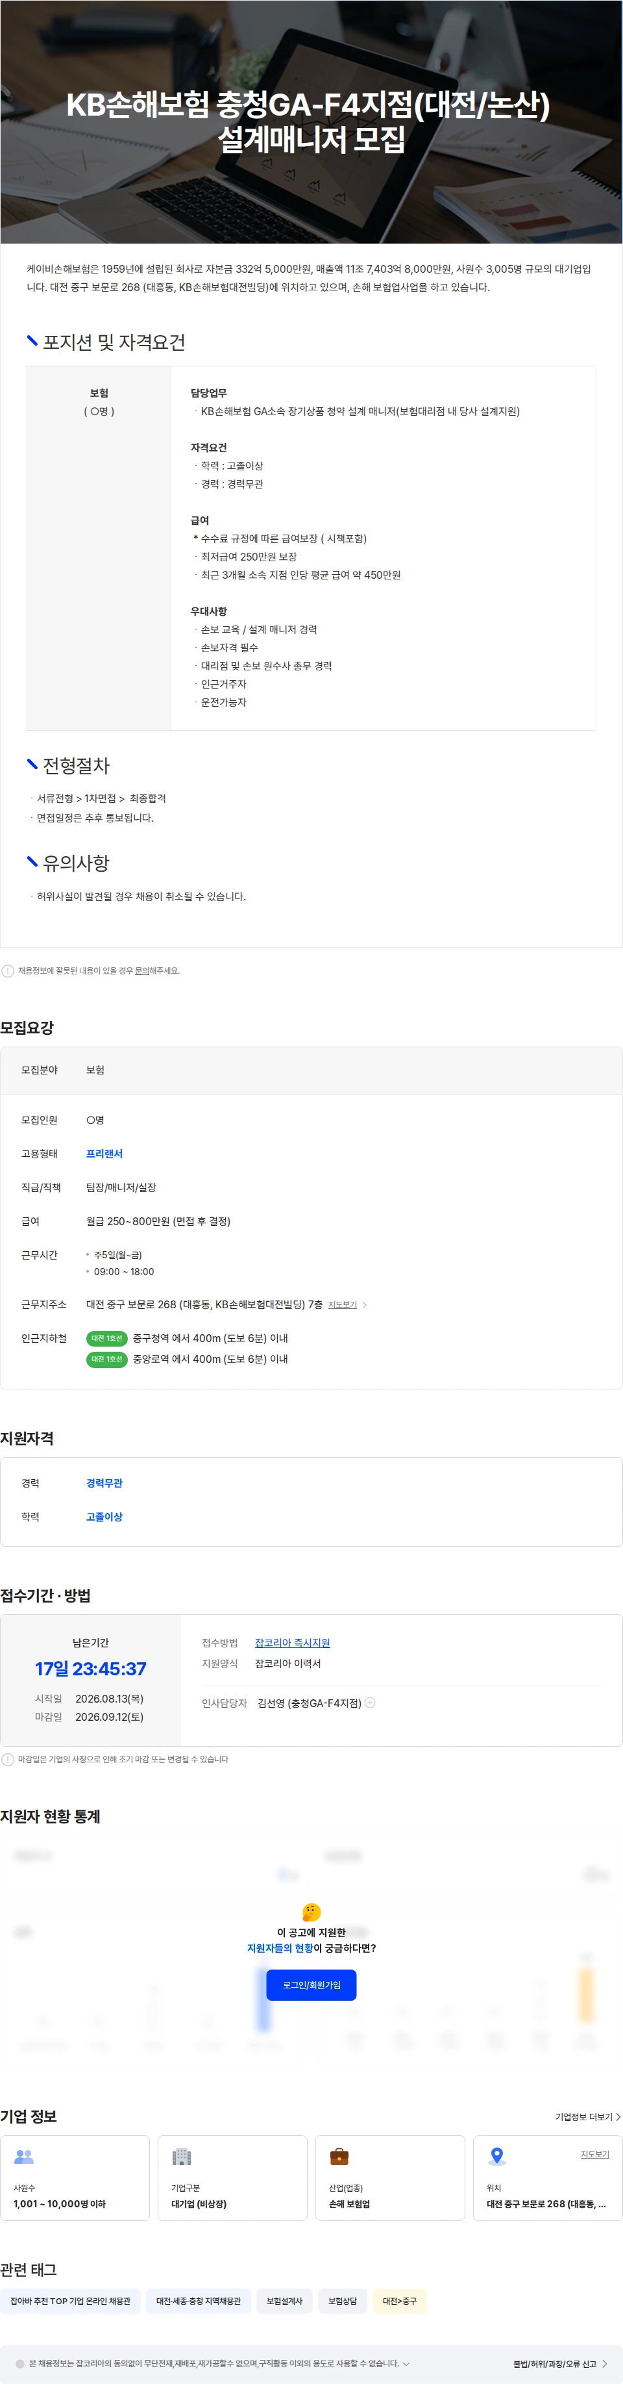Click the 손해 보험업 value text
This screenshot has width=623, height=2384.
(349, 2203)
